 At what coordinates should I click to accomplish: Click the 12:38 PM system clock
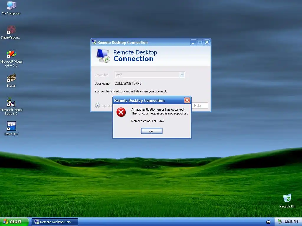pyautogui.click(x=291, y=222)
